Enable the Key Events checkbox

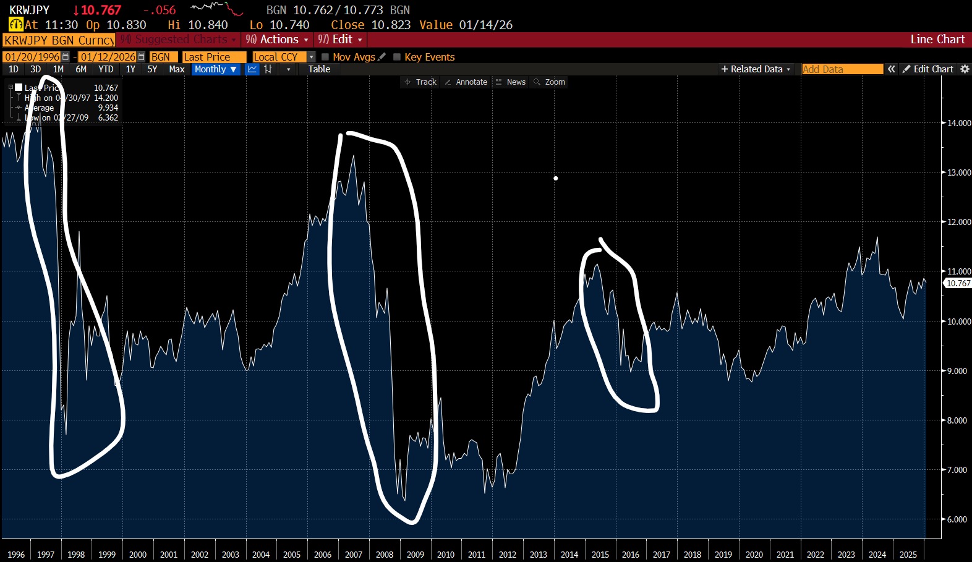click(x=397, y=57)
